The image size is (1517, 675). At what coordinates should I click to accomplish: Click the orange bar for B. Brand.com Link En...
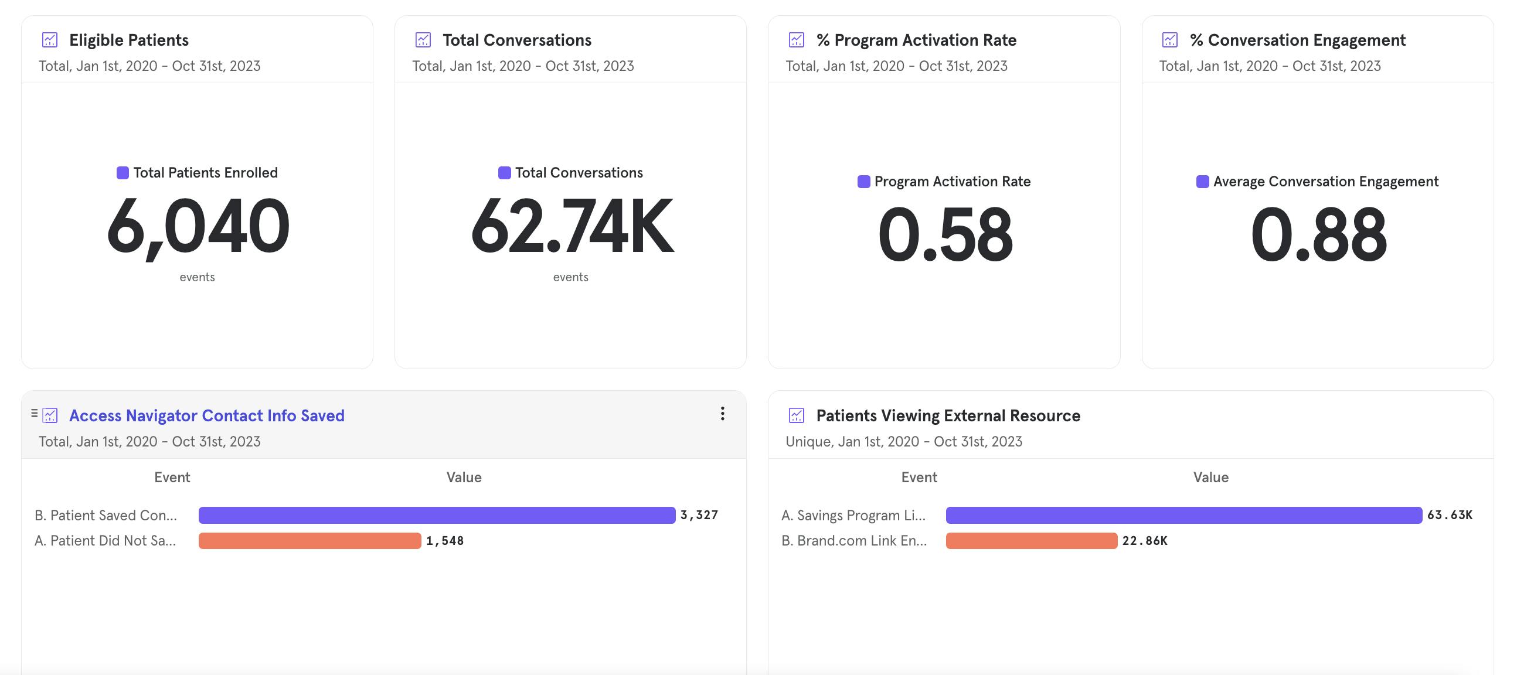1031,540
